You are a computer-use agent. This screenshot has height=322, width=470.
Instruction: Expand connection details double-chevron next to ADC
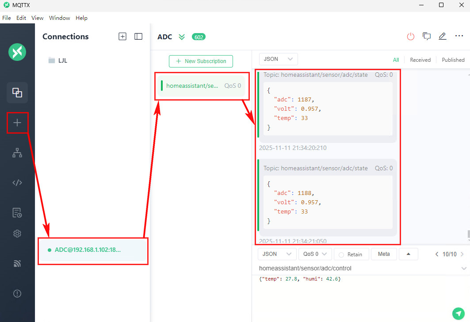coord(182,37)
